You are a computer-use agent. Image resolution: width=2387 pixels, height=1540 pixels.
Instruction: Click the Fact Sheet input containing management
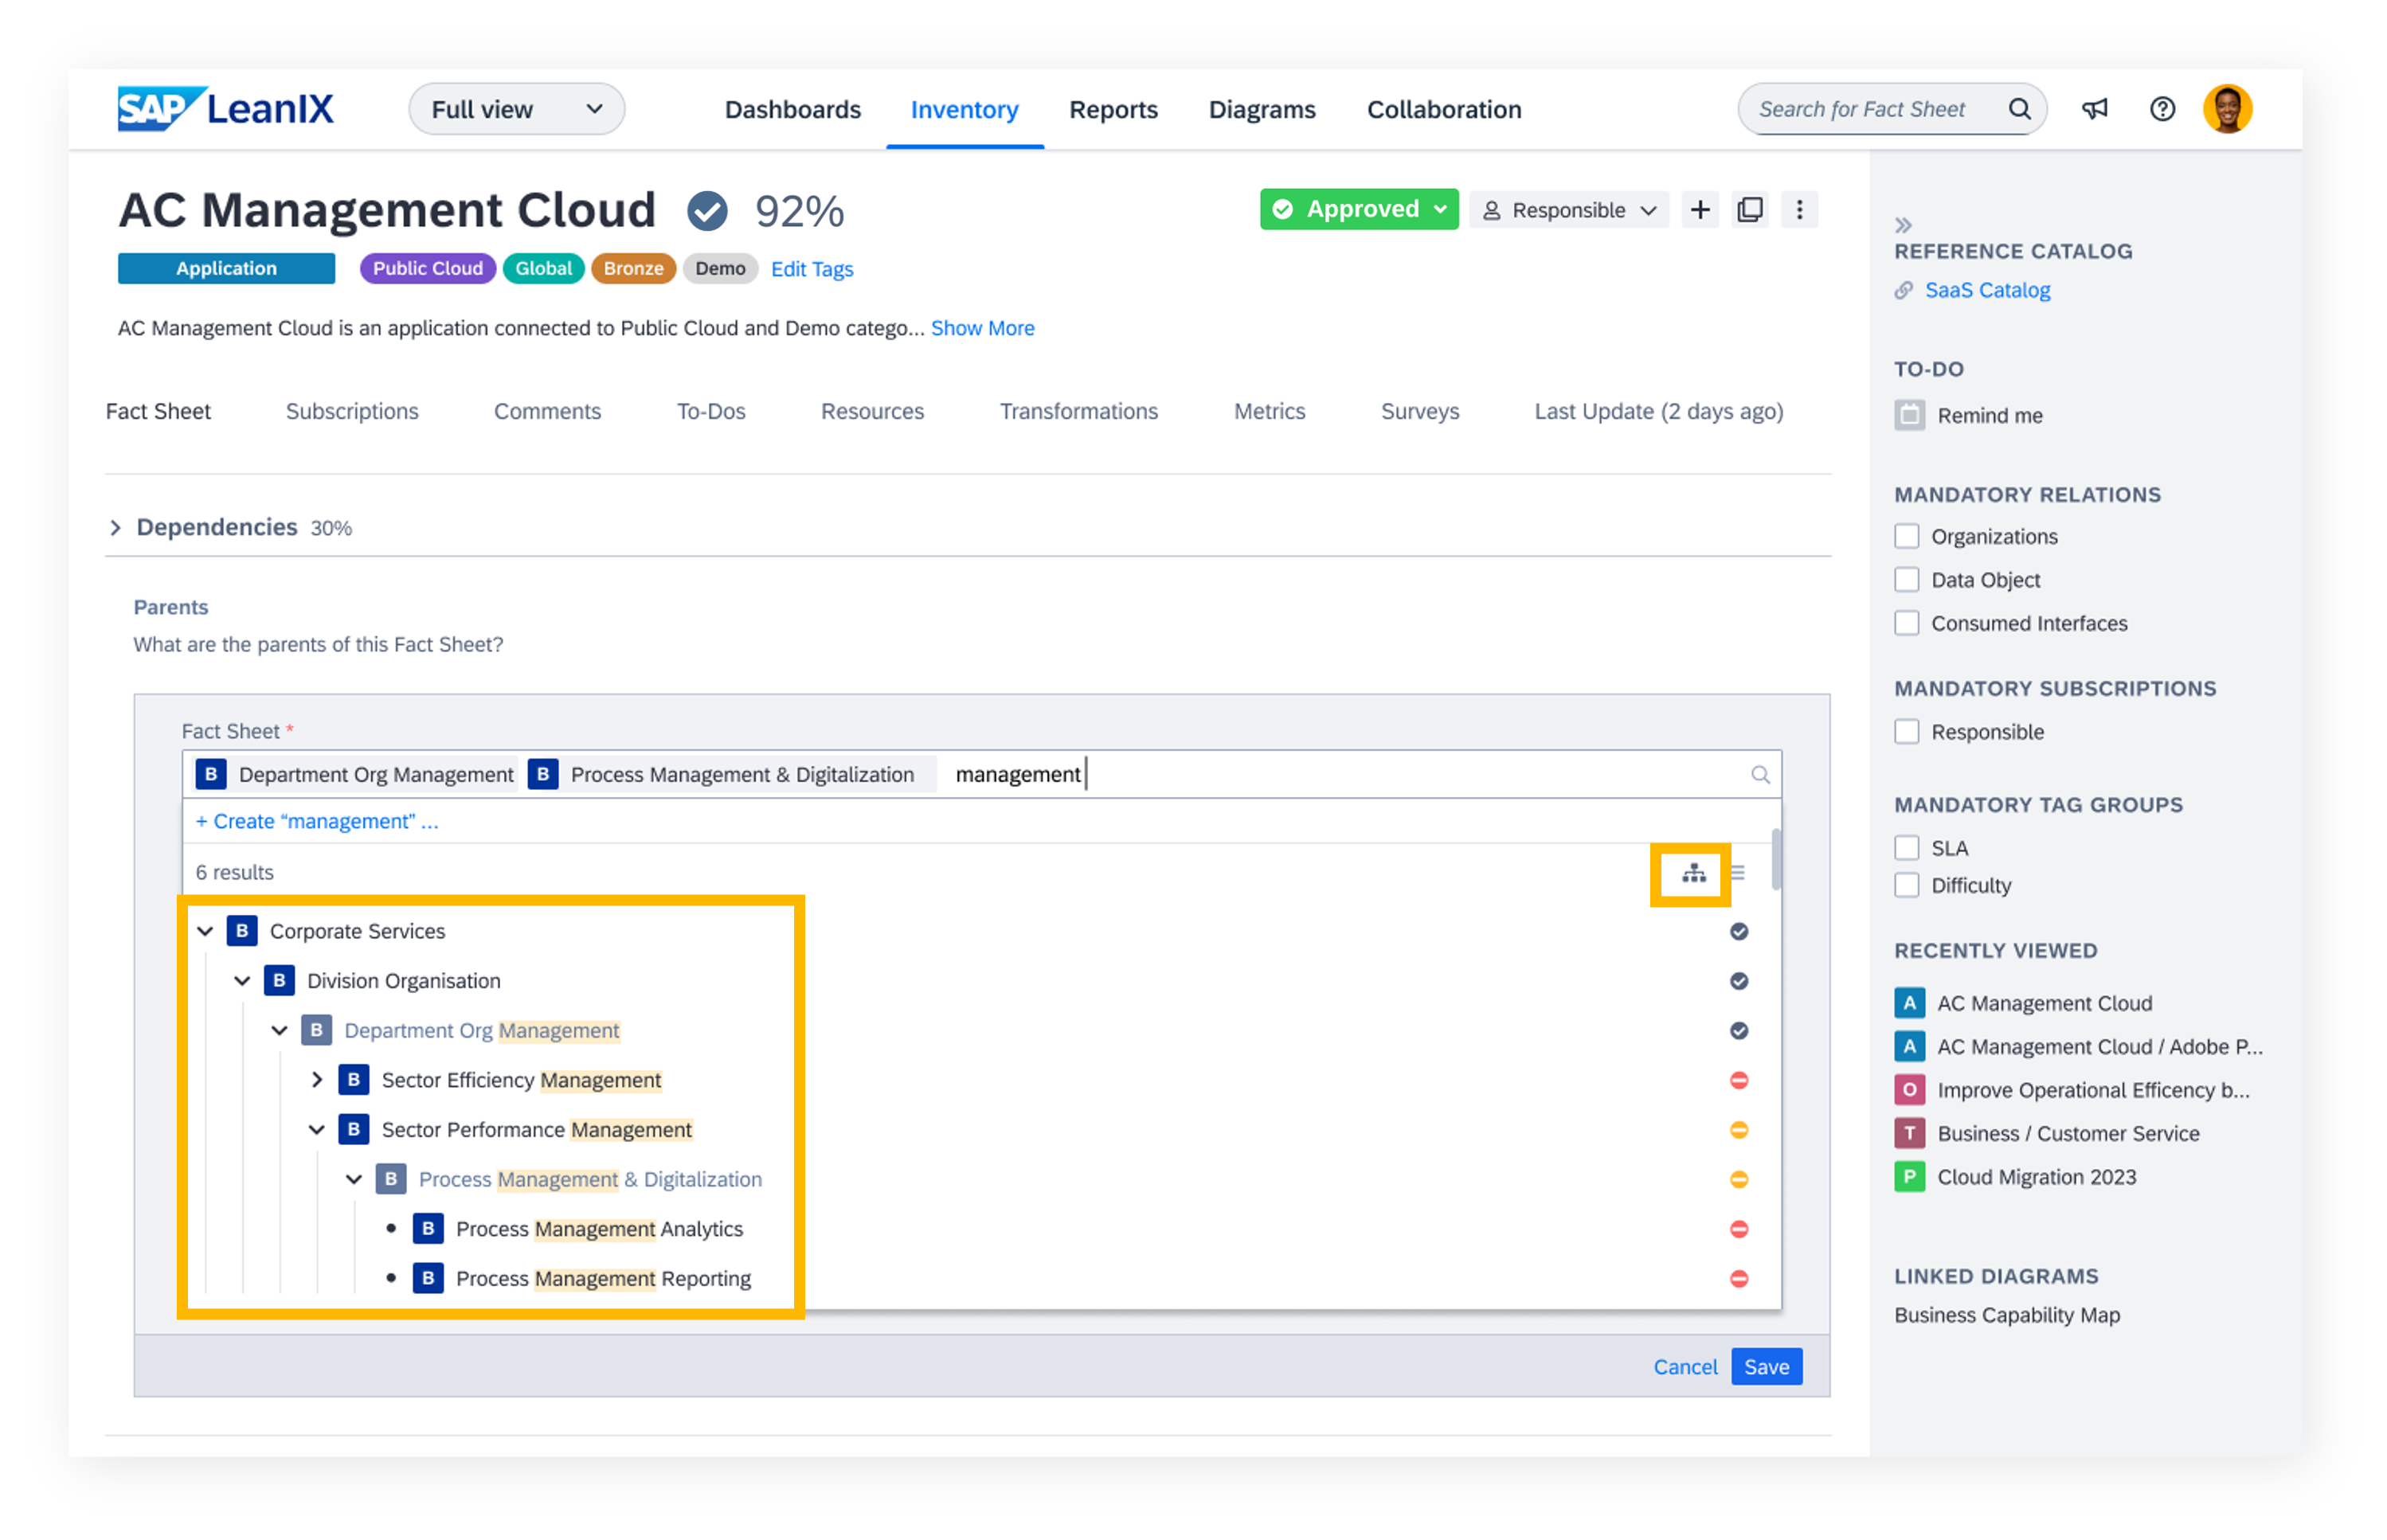click(981, 775)
